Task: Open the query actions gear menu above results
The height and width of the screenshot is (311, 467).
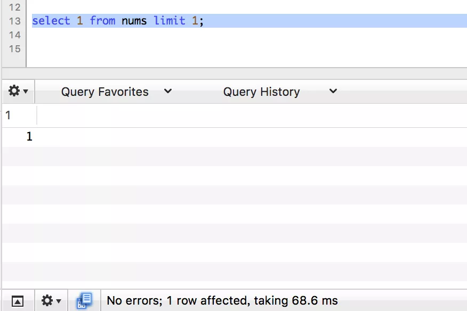Action: 18,92
